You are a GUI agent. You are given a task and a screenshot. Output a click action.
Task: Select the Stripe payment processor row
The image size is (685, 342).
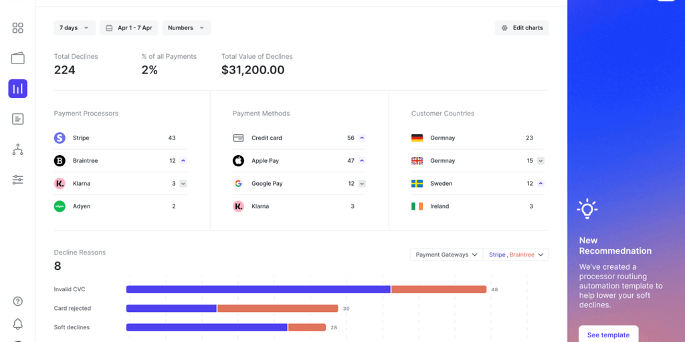tap(120, 138)
